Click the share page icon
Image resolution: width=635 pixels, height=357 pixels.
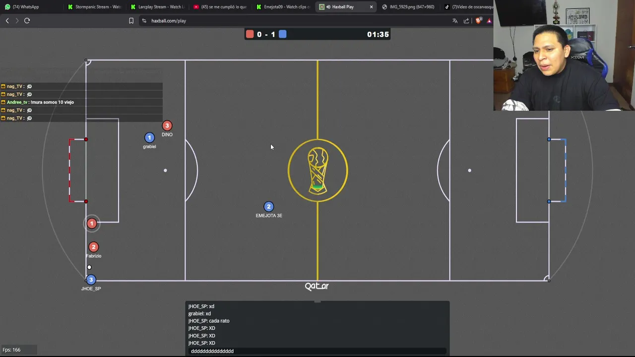466,21
